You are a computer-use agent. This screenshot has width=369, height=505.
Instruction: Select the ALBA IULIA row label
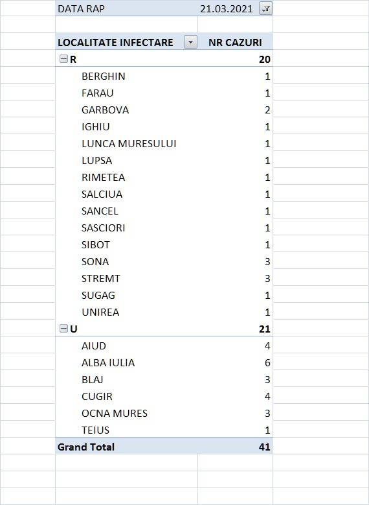point(108,362)
